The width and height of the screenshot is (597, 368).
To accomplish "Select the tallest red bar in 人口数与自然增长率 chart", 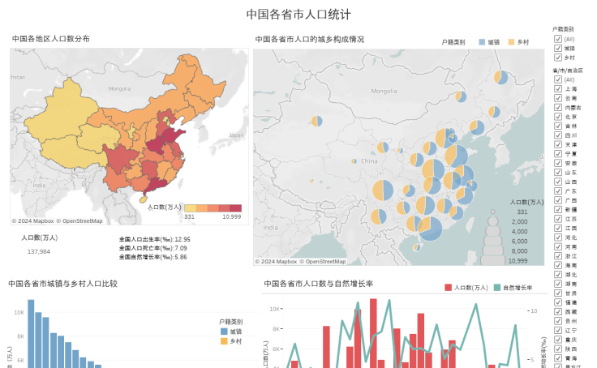I will pos(373,333).
